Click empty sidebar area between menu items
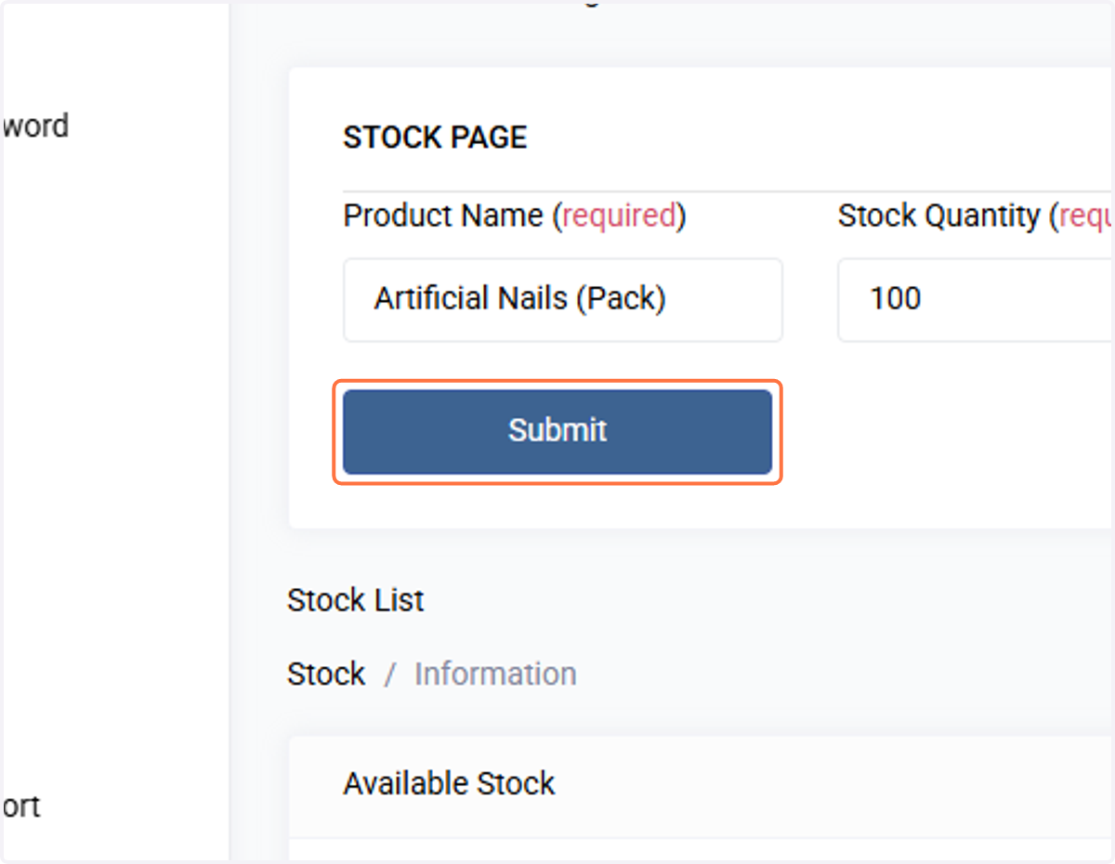The width and height of the screenshot is (1115, 864). click(x=114, y=465)
